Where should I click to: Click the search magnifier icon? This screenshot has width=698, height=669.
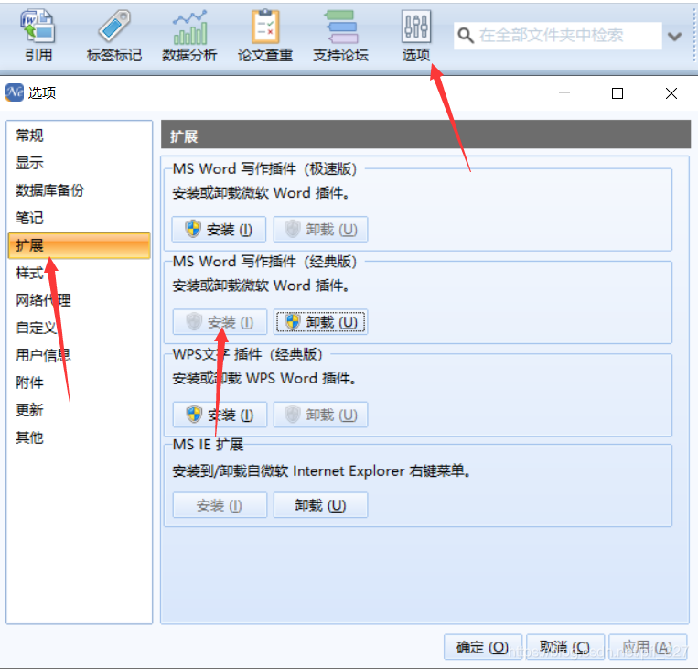click(466, 35)
